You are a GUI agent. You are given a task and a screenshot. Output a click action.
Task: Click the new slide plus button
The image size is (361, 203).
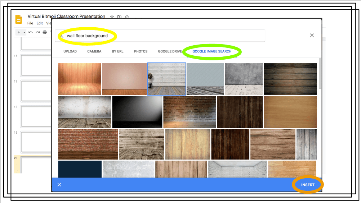[19, 32]
